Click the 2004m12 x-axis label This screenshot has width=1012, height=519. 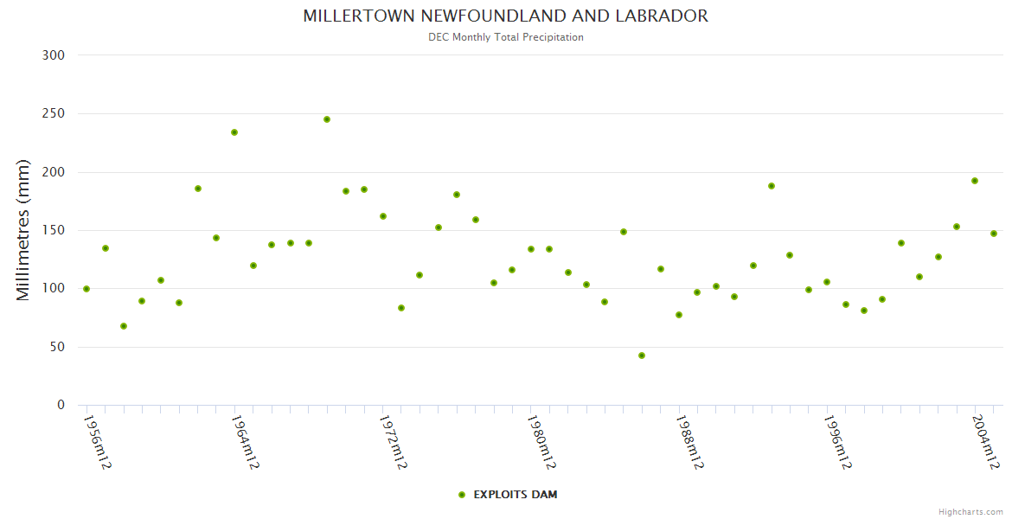(x=983, y=441)
